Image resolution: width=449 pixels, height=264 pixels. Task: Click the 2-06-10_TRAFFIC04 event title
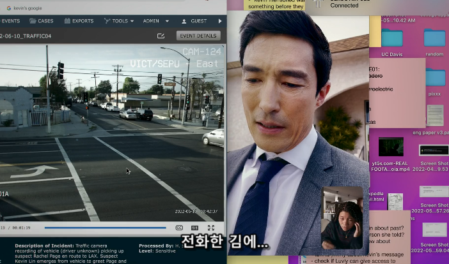coord(26,36)
